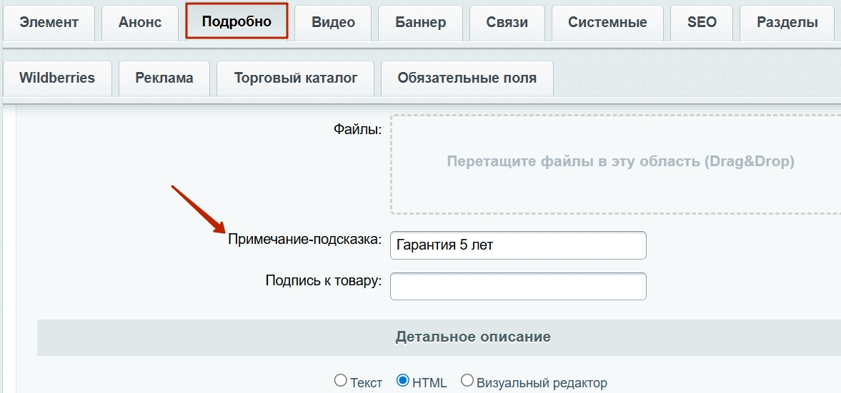Go to the Баннер tab
This screenshot has width=841, height=393.
click(420, 23)
